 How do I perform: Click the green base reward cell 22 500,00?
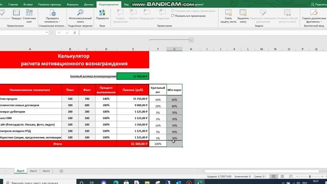pos(133,76)
